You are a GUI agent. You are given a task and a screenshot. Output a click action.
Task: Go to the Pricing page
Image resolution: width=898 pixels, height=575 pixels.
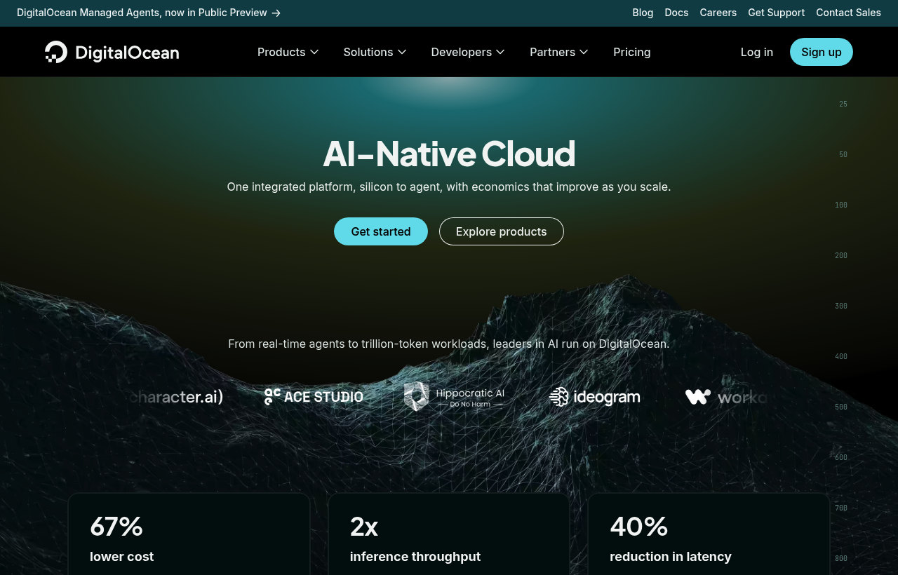tap(632, 52)
